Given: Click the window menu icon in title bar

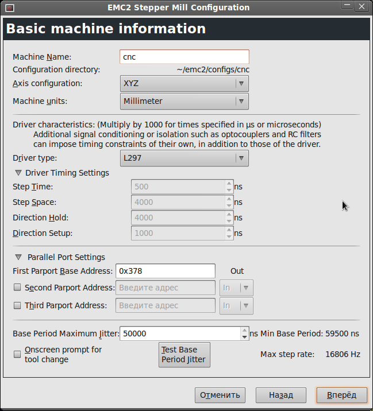Looking at the screenshot, I should tap(10, 8).
